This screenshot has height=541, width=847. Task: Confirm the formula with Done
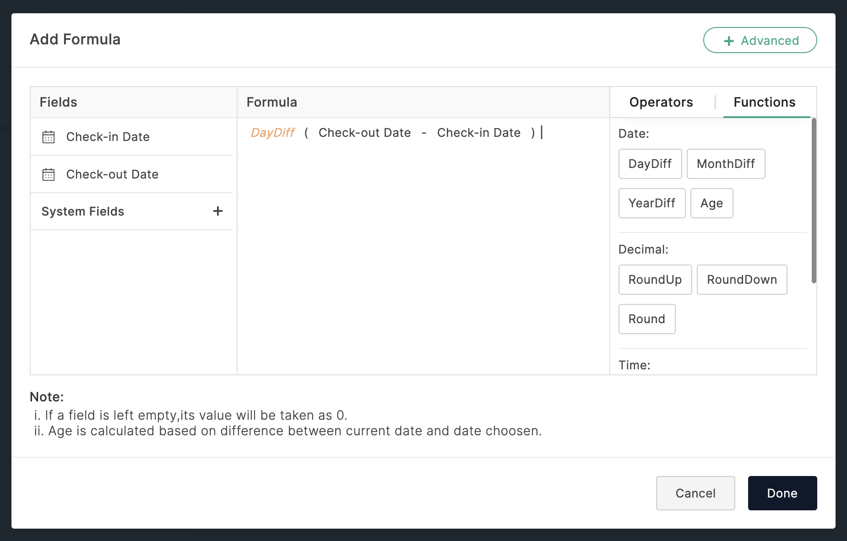coord(782,493)
